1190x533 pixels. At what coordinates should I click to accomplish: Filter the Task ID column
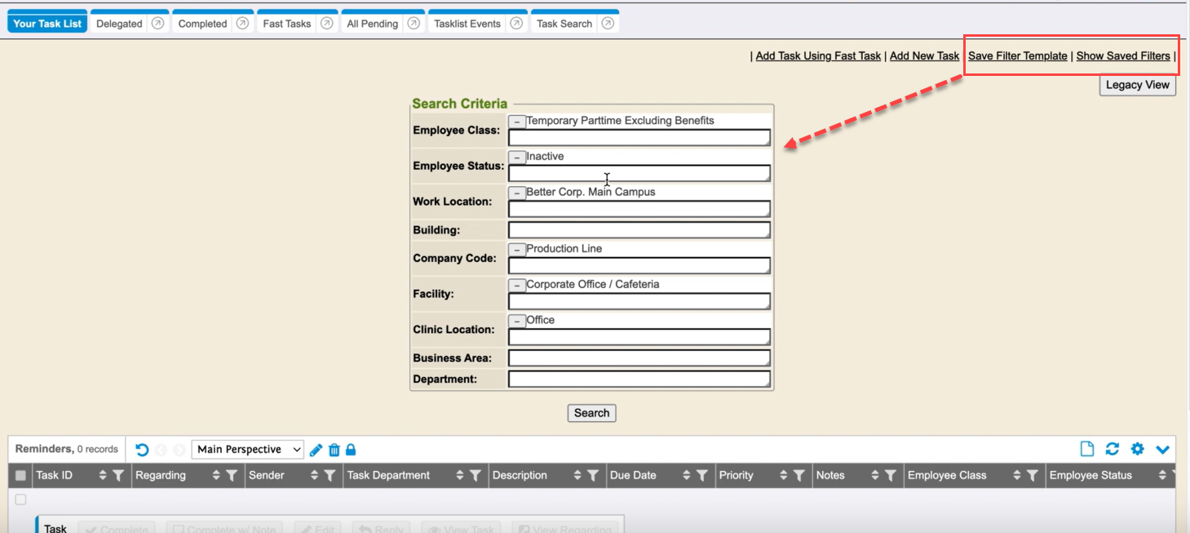click(117, 476)
